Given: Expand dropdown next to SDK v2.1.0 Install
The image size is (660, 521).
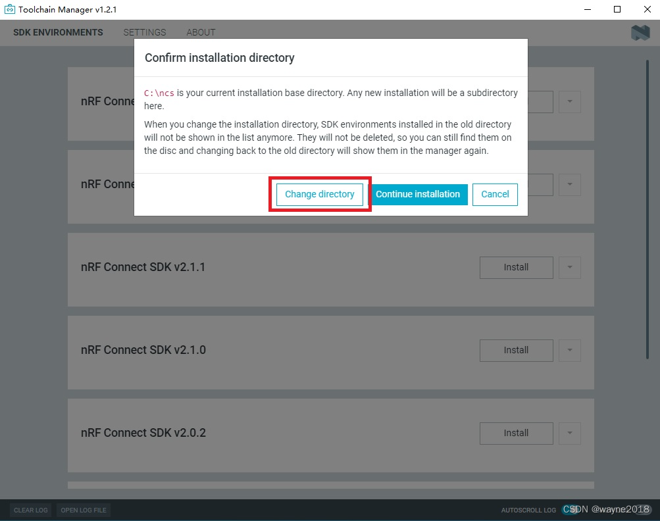Looking at the screenshot, I should click(x=569, y=350).
